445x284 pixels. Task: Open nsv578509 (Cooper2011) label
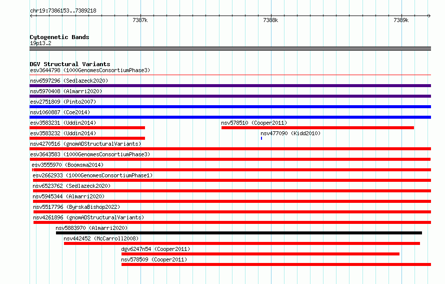click(x=154, y=259)
